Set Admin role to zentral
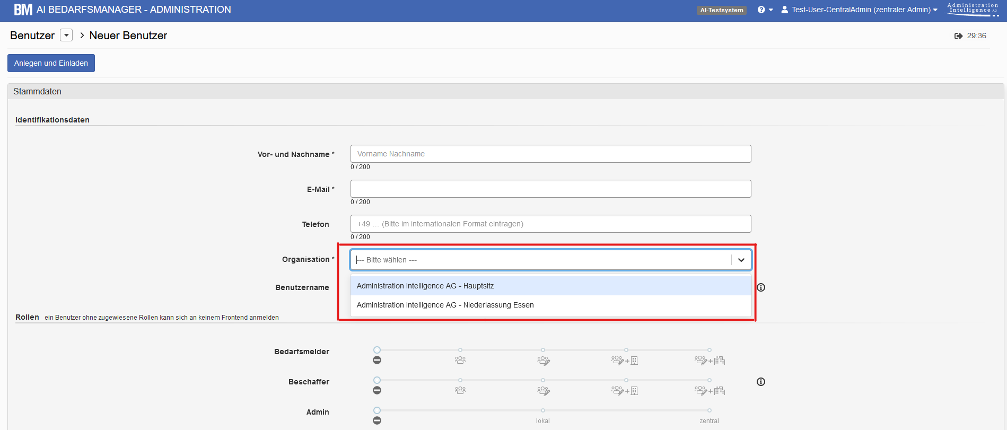Viewport: 1007px width, 430px height. point(709,411)
